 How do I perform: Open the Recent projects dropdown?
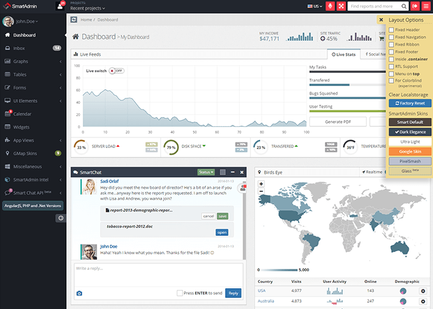(x=88, y=9)
